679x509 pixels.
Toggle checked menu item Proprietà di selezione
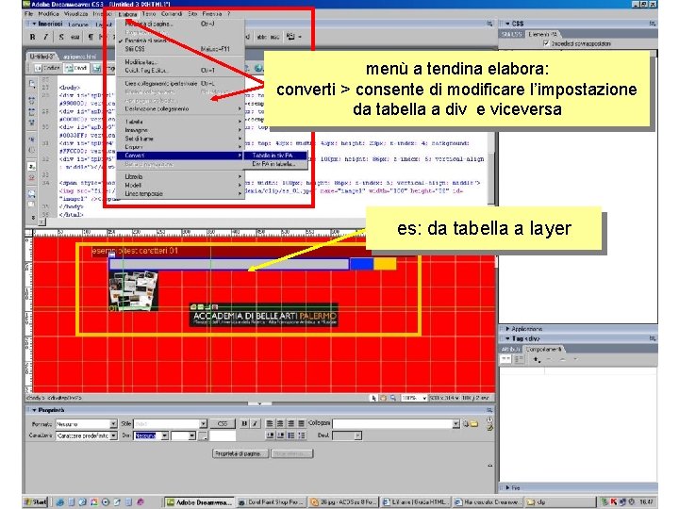pos(144,41)
